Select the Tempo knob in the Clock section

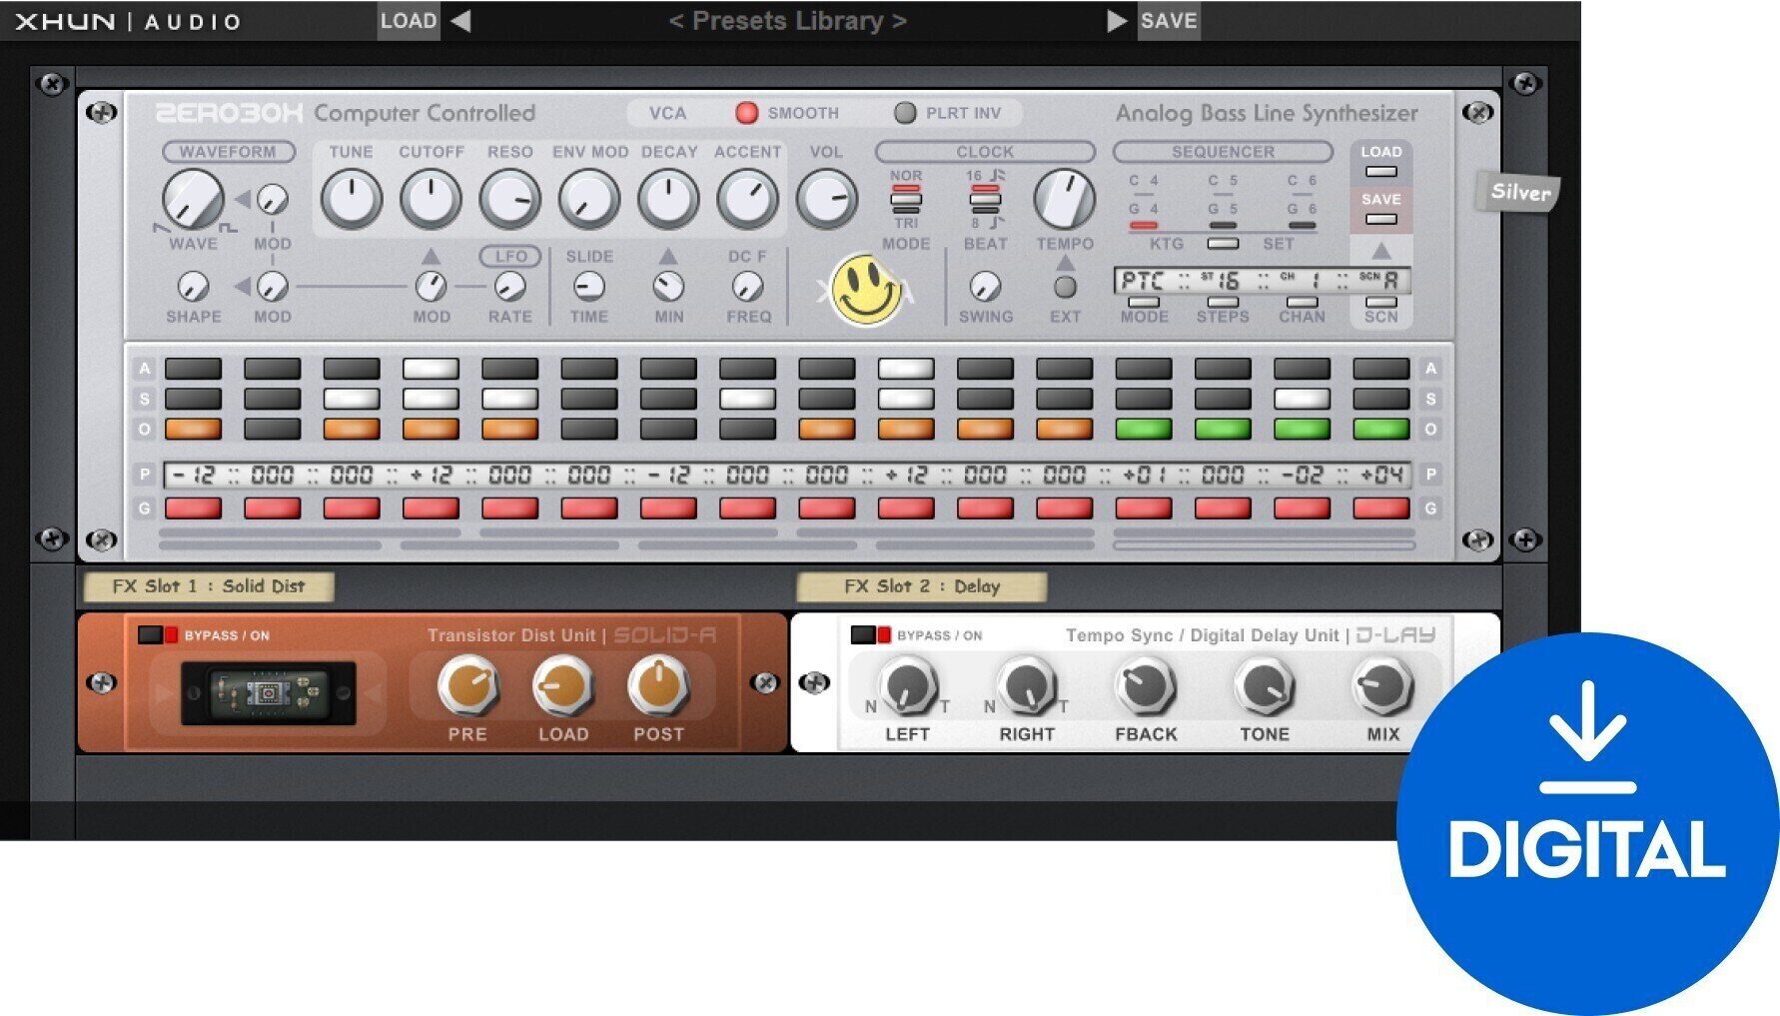[1064, 199]
